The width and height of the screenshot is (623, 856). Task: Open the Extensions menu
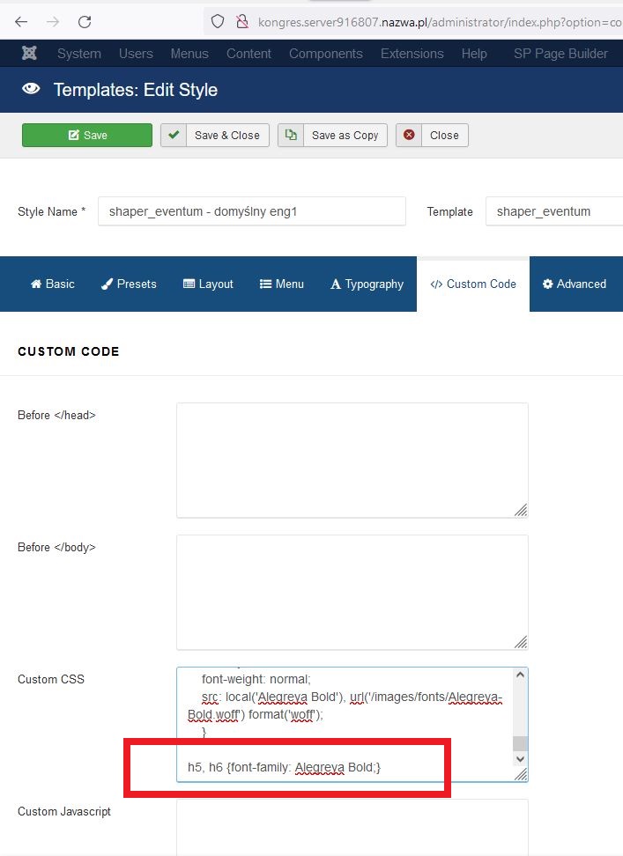pos(412,54)
